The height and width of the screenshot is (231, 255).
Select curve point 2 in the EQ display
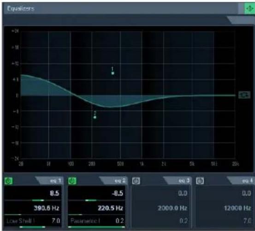click(95, 117)
